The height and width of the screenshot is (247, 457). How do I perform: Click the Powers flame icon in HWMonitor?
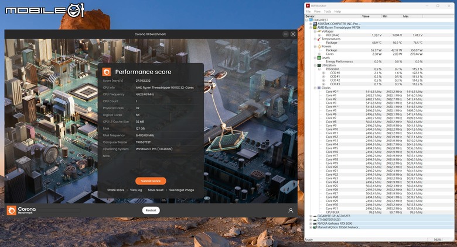pyautogui.click(x=319, y=47)
